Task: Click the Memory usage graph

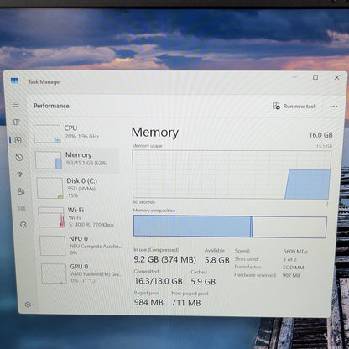Action: point(232,174)
